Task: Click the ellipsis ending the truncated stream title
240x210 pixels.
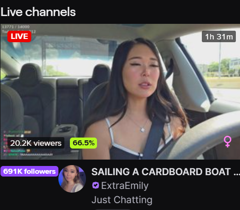Action: (x=237, y=174)
